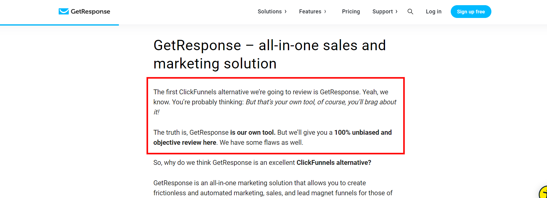Open the Support menu label
This screenshot has height=198, width=547.
pos(382,12)
